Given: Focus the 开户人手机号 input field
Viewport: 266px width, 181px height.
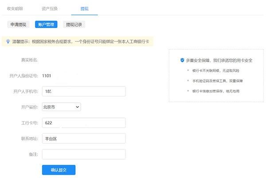Looking at the screenshot, I should 84,91.
